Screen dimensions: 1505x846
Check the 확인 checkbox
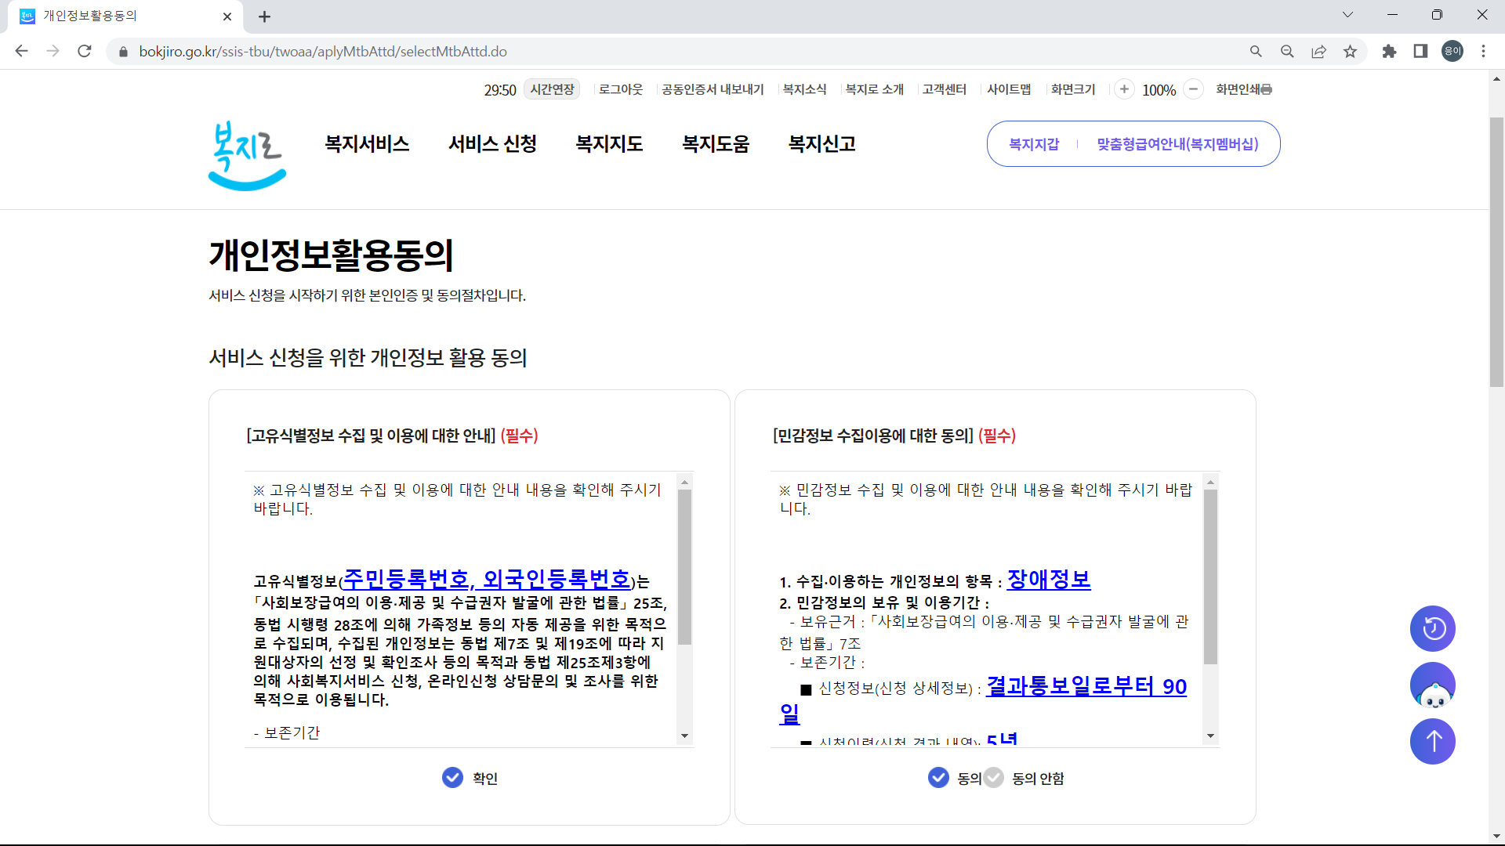click(x=451, y=777)
